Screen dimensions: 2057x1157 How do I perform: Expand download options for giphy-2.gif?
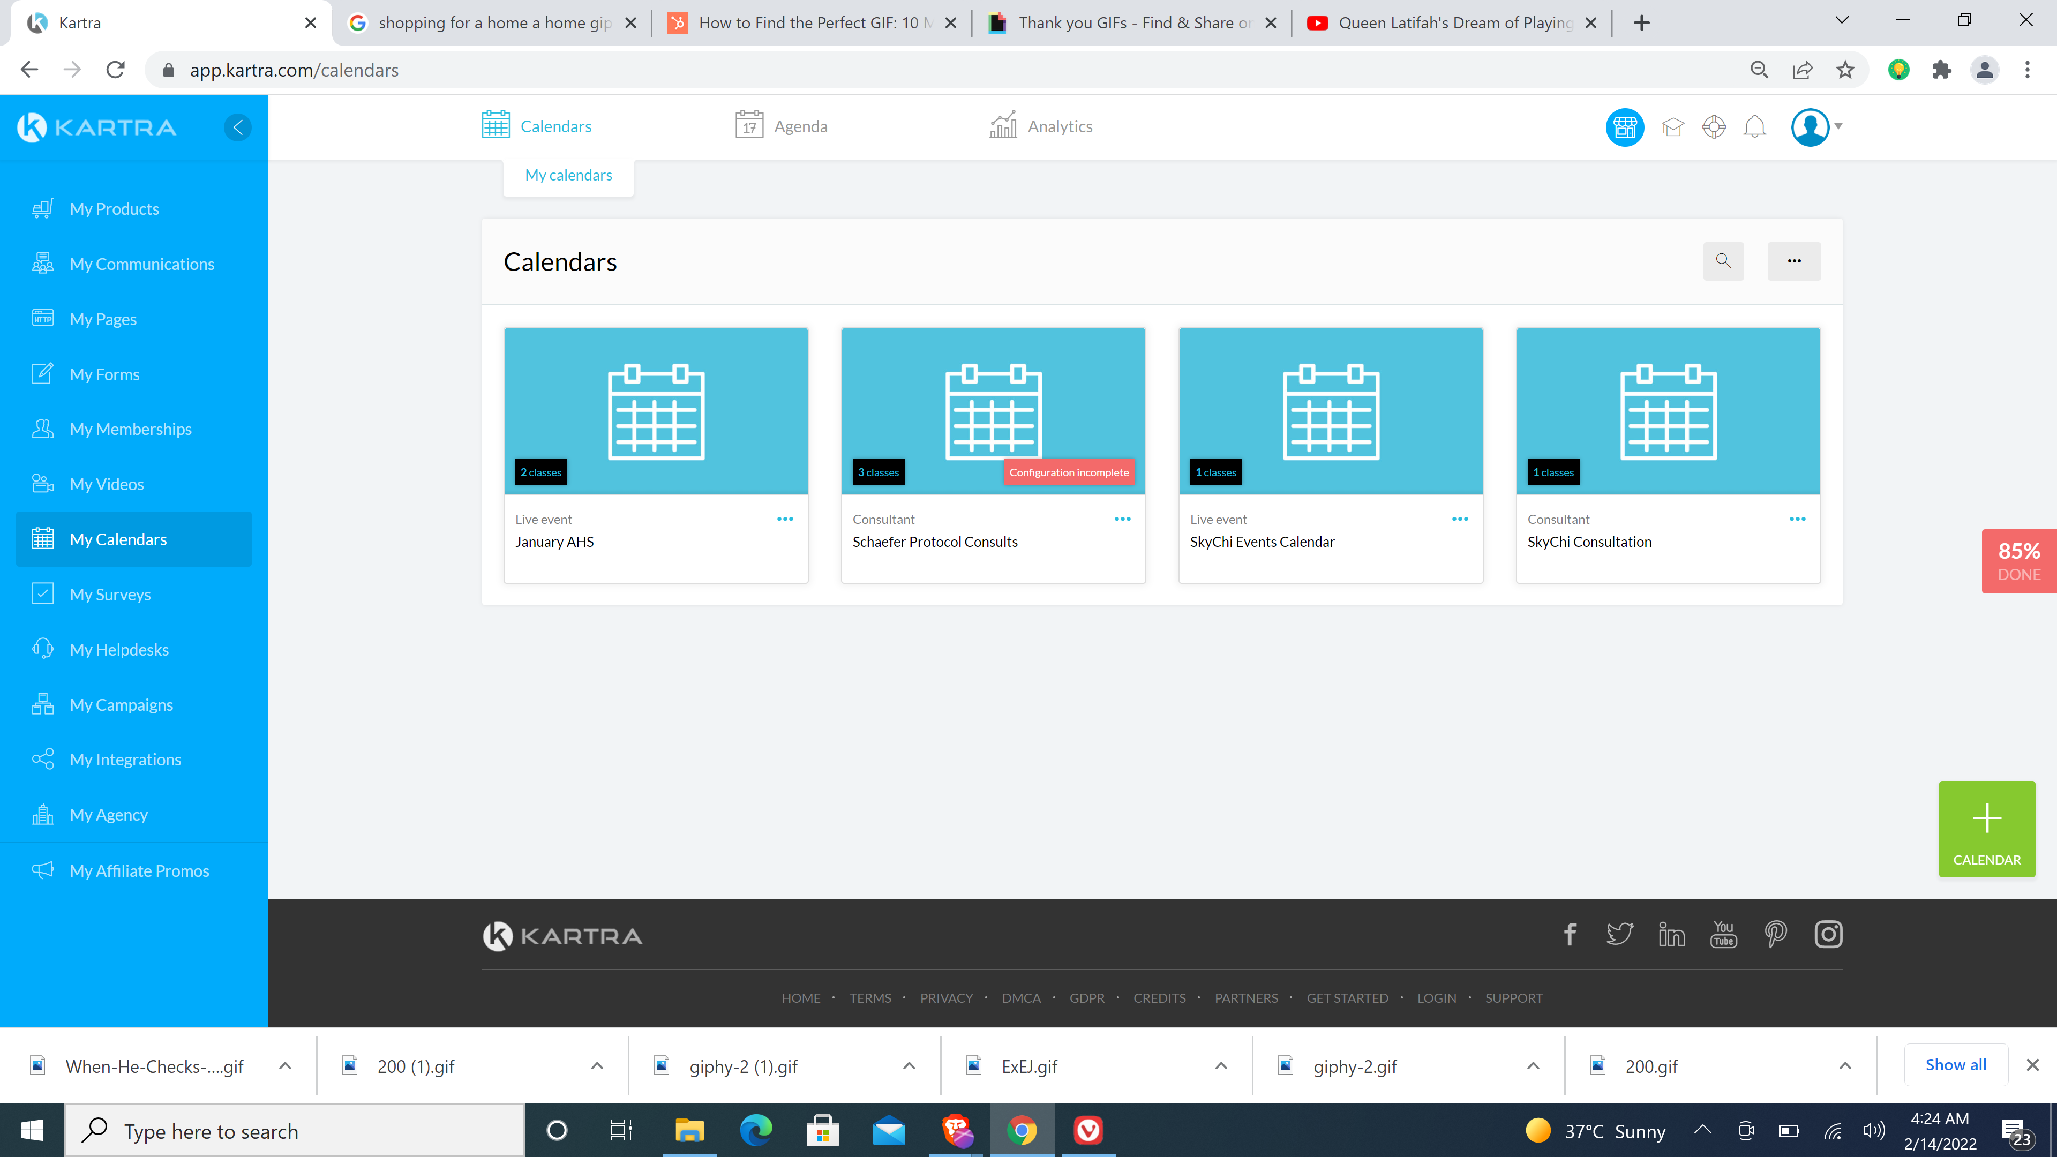point(1533,1066)
